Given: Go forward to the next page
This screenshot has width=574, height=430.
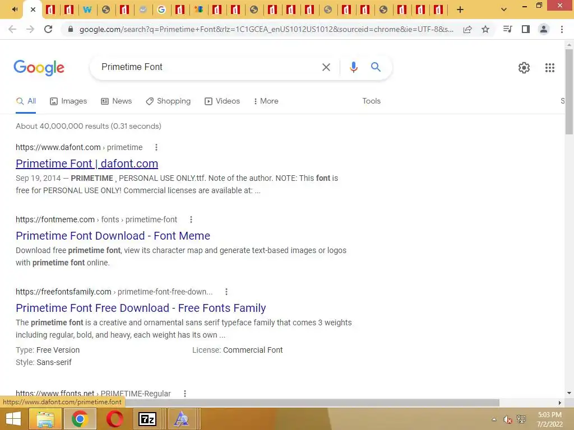Looking at the screenshot, I should (30, 29).
